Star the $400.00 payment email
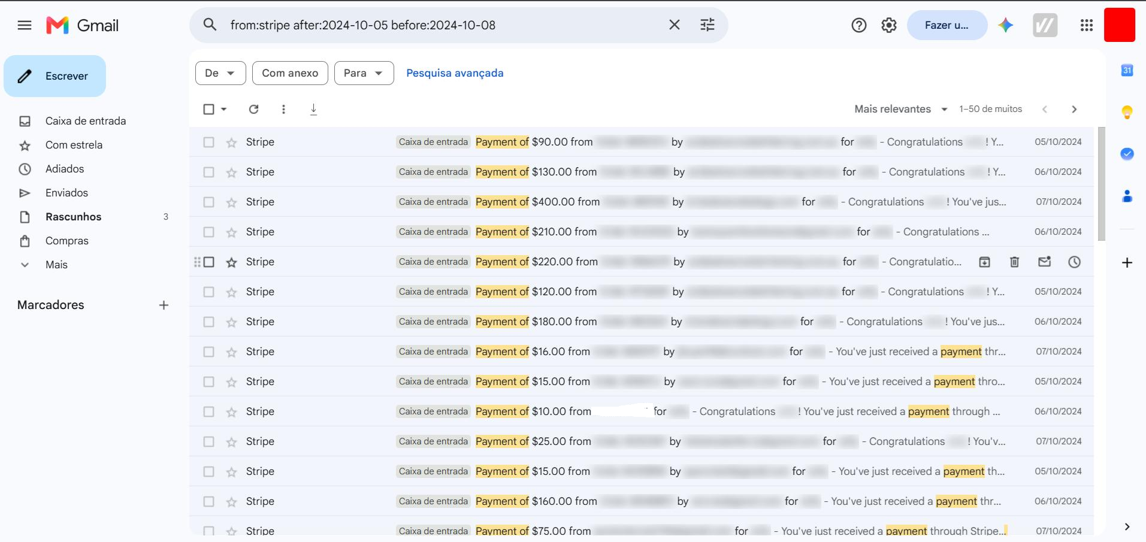 pos(231,202)
